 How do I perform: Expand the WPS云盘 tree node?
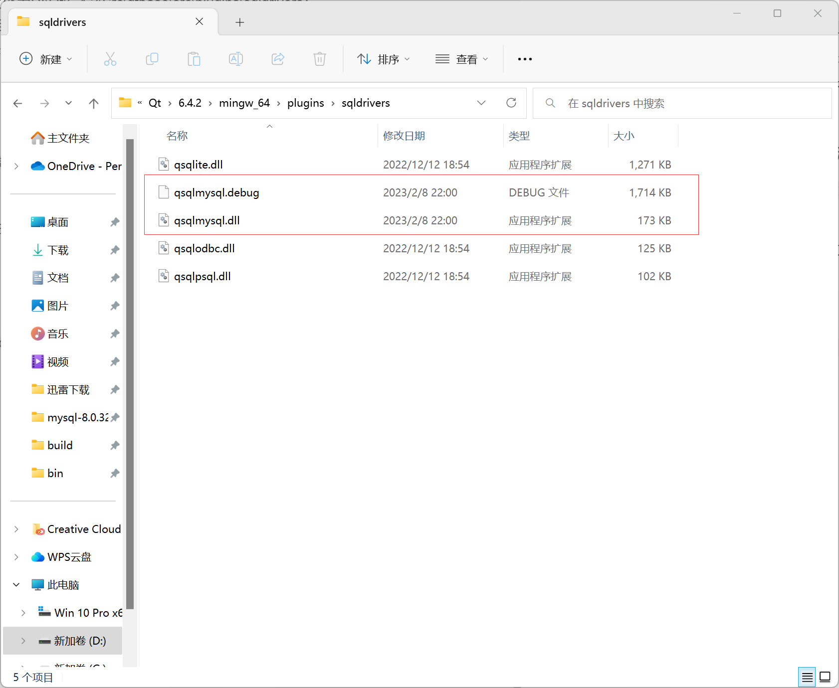tap(16, 557)
